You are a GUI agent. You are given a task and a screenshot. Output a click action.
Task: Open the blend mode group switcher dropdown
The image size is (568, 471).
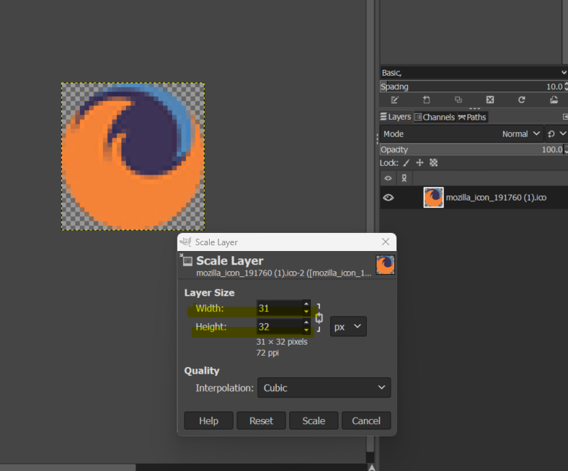click(x=556, y=133)
